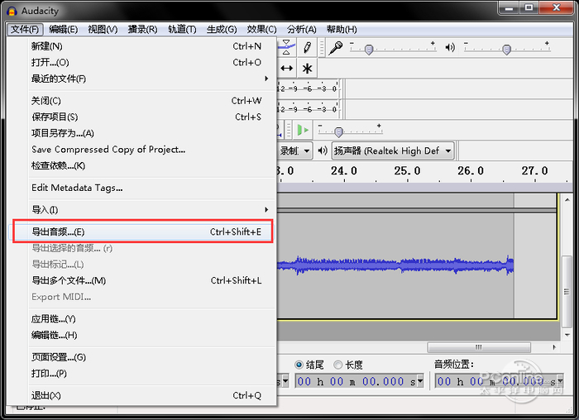Click the green Play-at-speed button
The width and height of the screenshot is (579, 420).
click(x=304, y=130)
